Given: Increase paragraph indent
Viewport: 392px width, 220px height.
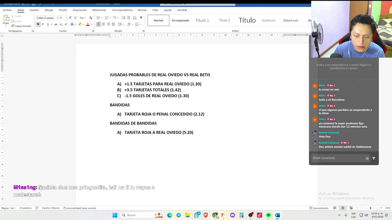Looking at the screenshot, I should [x=129, y=18].
